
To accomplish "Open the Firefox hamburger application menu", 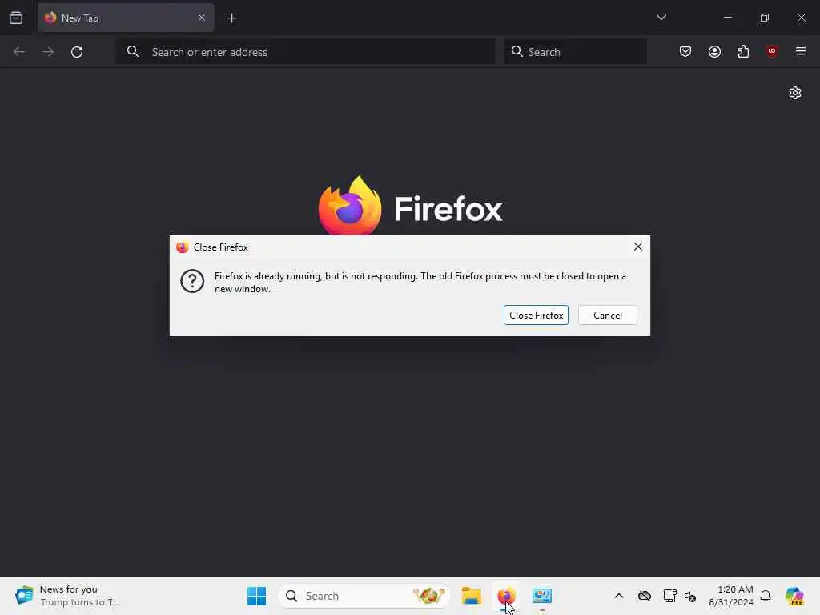I will coord(801,51).
